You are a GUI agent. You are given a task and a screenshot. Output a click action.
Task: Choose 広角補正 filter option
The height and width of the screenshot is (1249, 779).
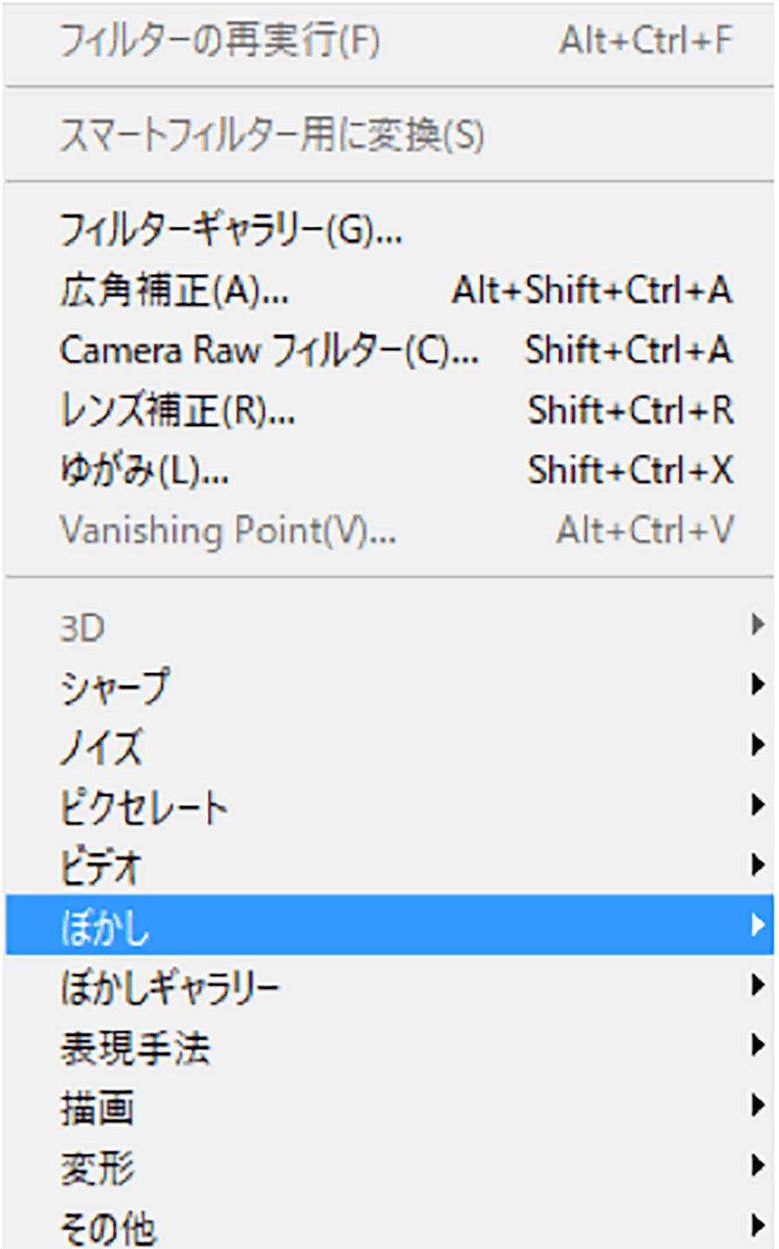pos(174,291)
